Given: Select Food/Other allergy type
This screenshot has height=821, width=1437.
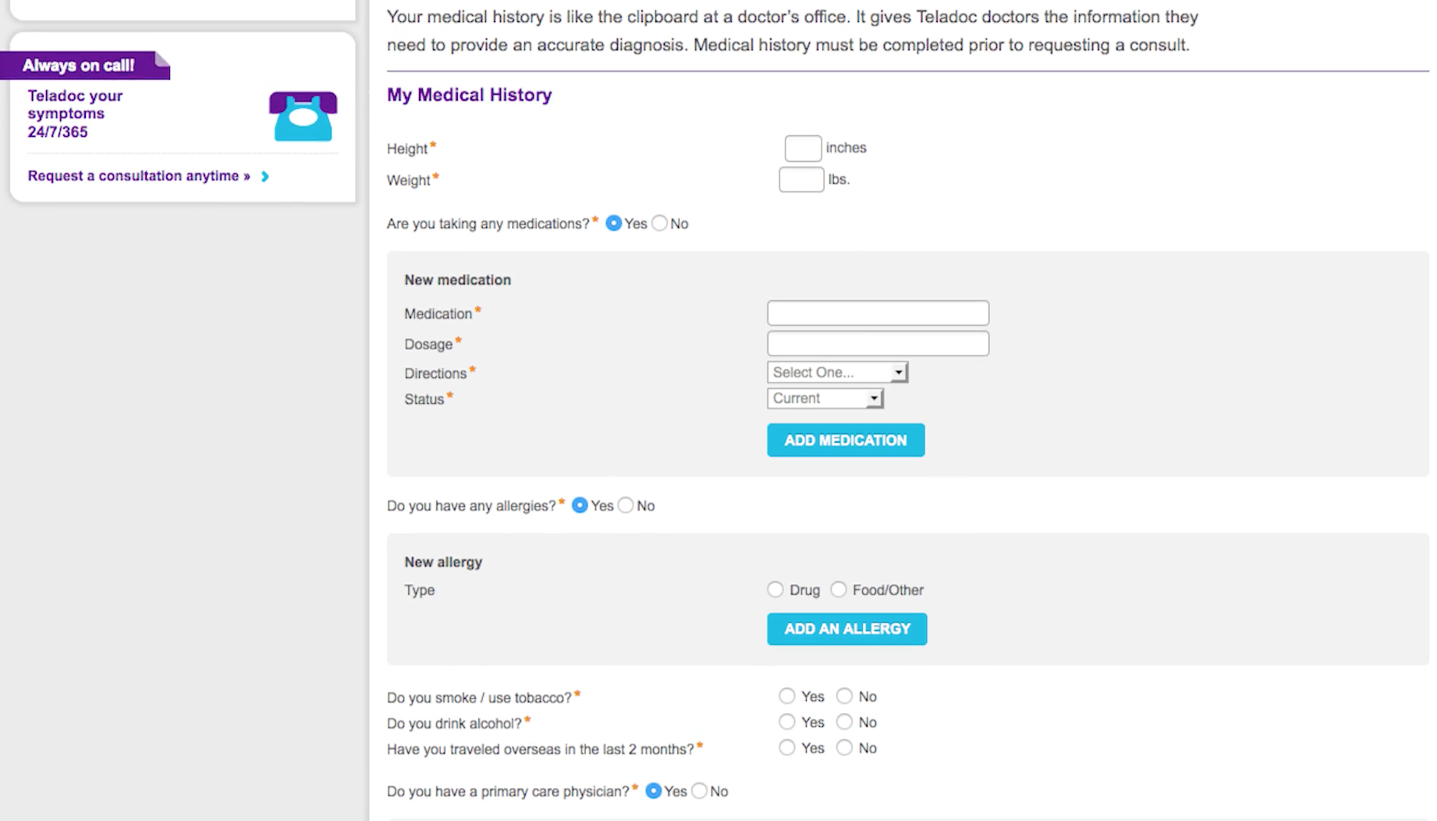Looking at the screenshot, I should click(x=838, y=589).
